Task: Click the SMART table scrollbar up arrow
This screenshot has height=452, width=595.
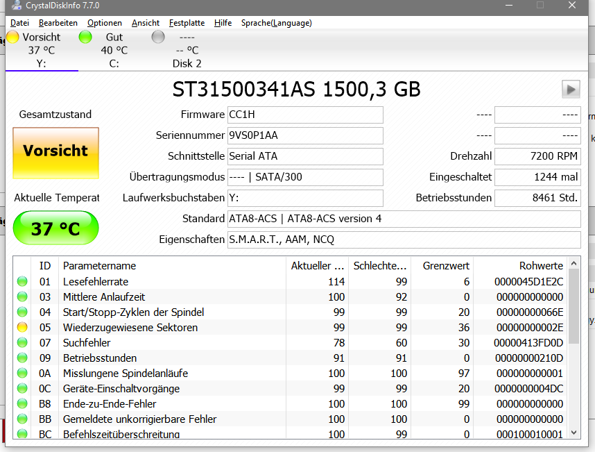Action: pyautogui.click(x=574, y=263)
